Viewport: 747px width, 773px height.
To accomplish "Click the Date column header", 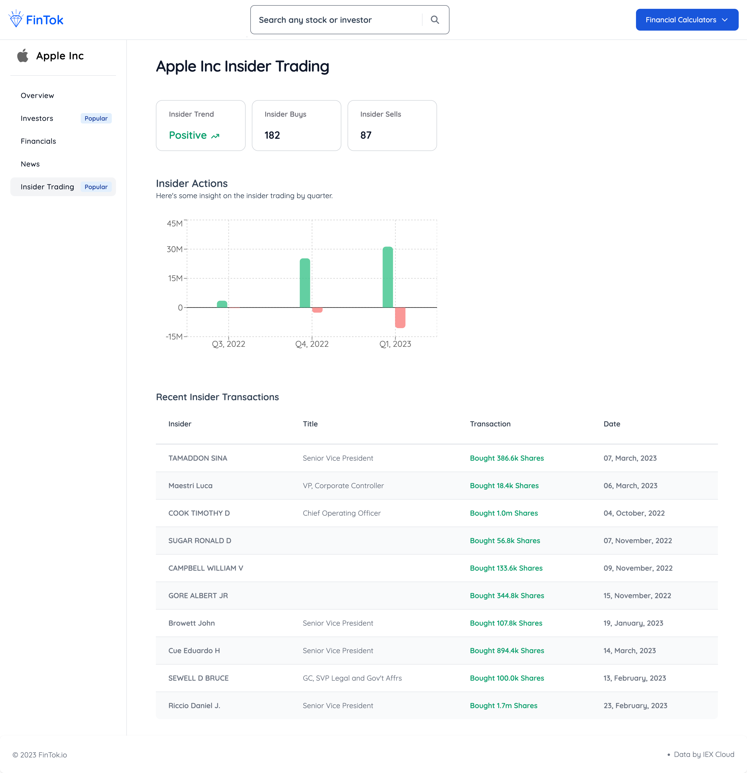I will (612, 424).
